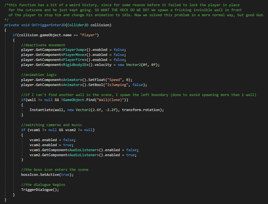Click the "Speed" string in SetFloat

coord(115,80)
